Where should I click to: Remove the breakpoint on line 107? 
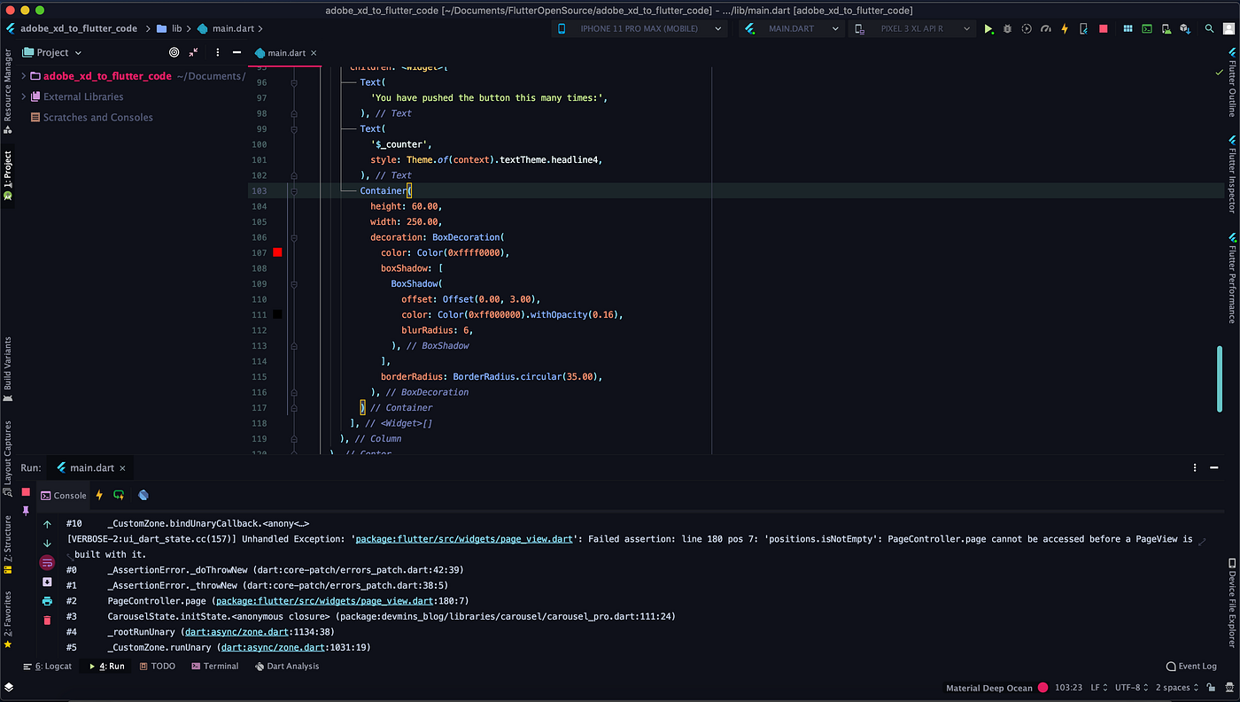click(276, 252)
